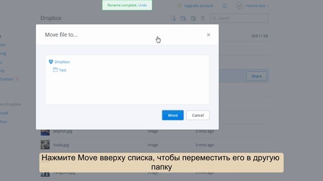Screen dimensions: 323x181
Task: Select the Jellyfish.jpg file name
Action: [x=63, y=131]
